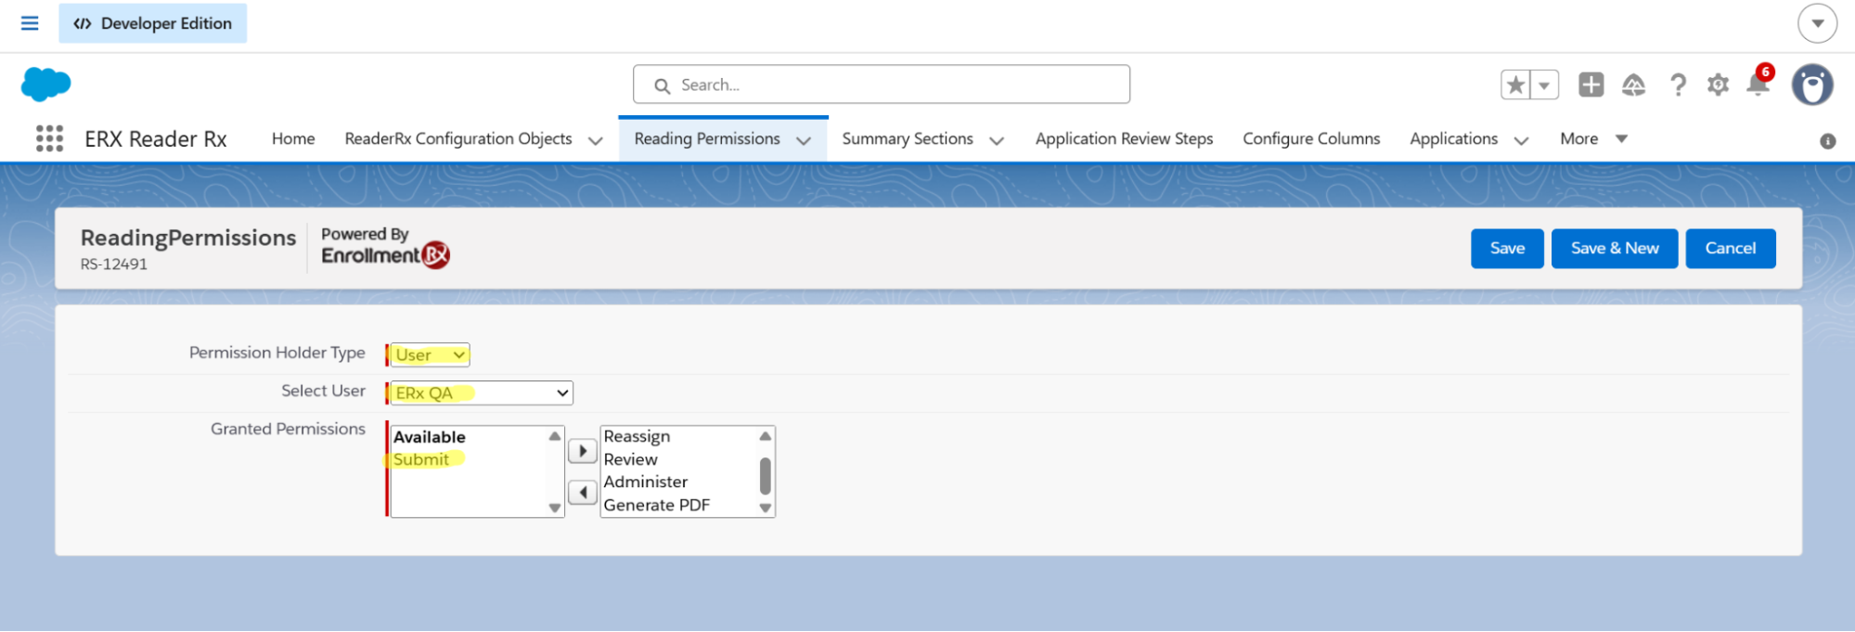Select Generate PDF in granted list

657,505
